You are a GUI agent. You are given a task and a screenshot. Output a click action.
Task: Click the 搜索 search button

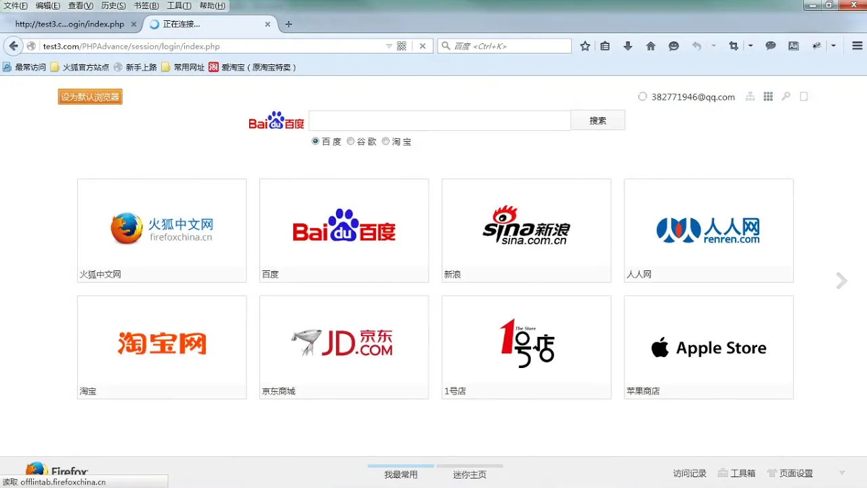pos(597,121)
